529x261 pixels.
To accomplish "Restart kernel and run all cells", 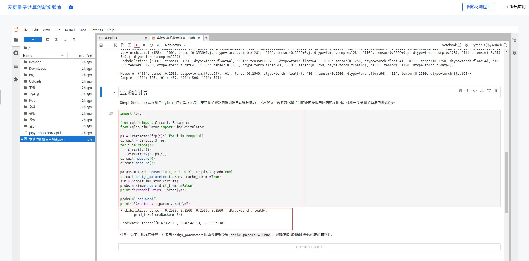I will coord(158,45).
